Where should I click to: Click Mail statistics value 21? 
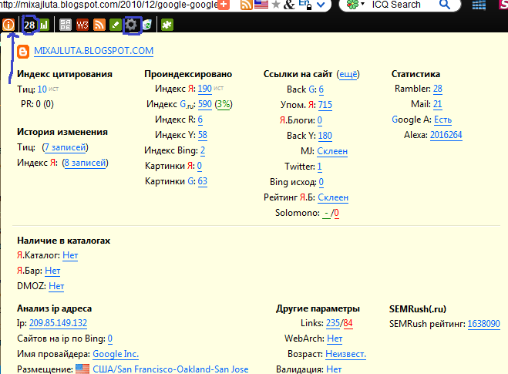point(437,104)
